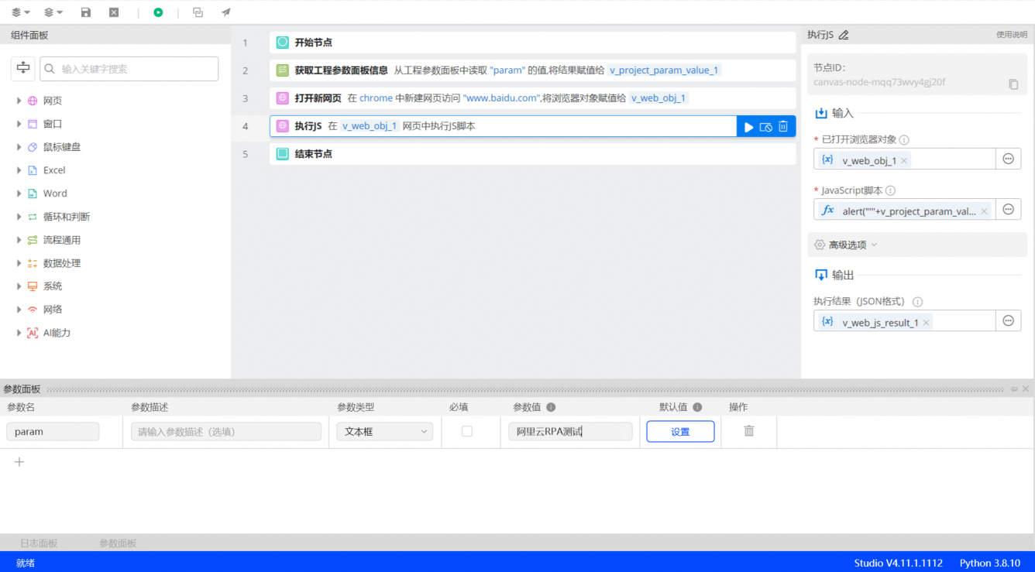
Task: Focus the component keyword search box
Action: tap(129, 69)
